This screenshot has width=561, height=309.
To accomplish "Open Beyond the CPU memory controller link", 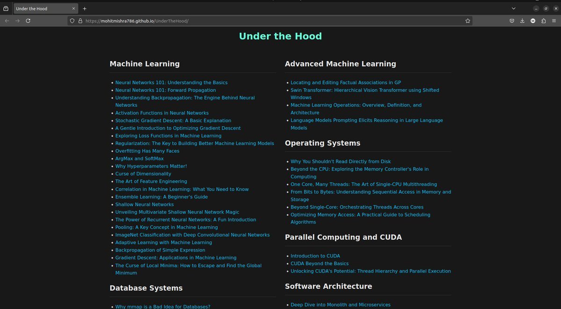I will [x=360, y=173].
